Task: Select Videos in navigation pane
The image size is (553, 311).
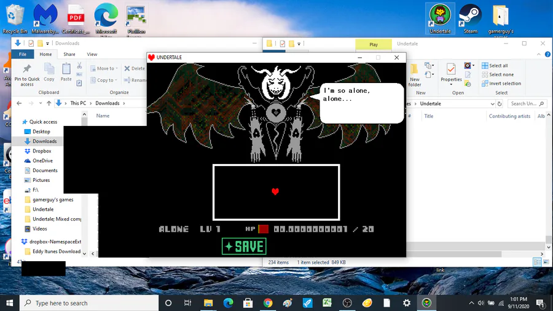Action: pyautogui.click(x=39, y=229)
